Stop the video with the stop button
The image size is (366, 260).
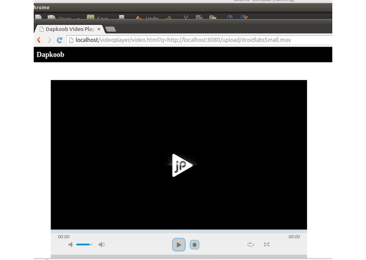(194, 245)
